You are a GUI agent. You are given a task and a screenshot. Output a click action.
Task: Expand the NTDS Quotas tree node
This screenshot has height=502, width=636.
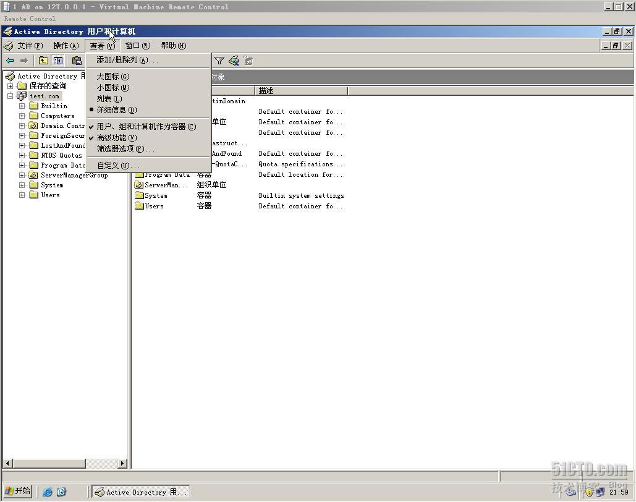click(x=22, y=155)
